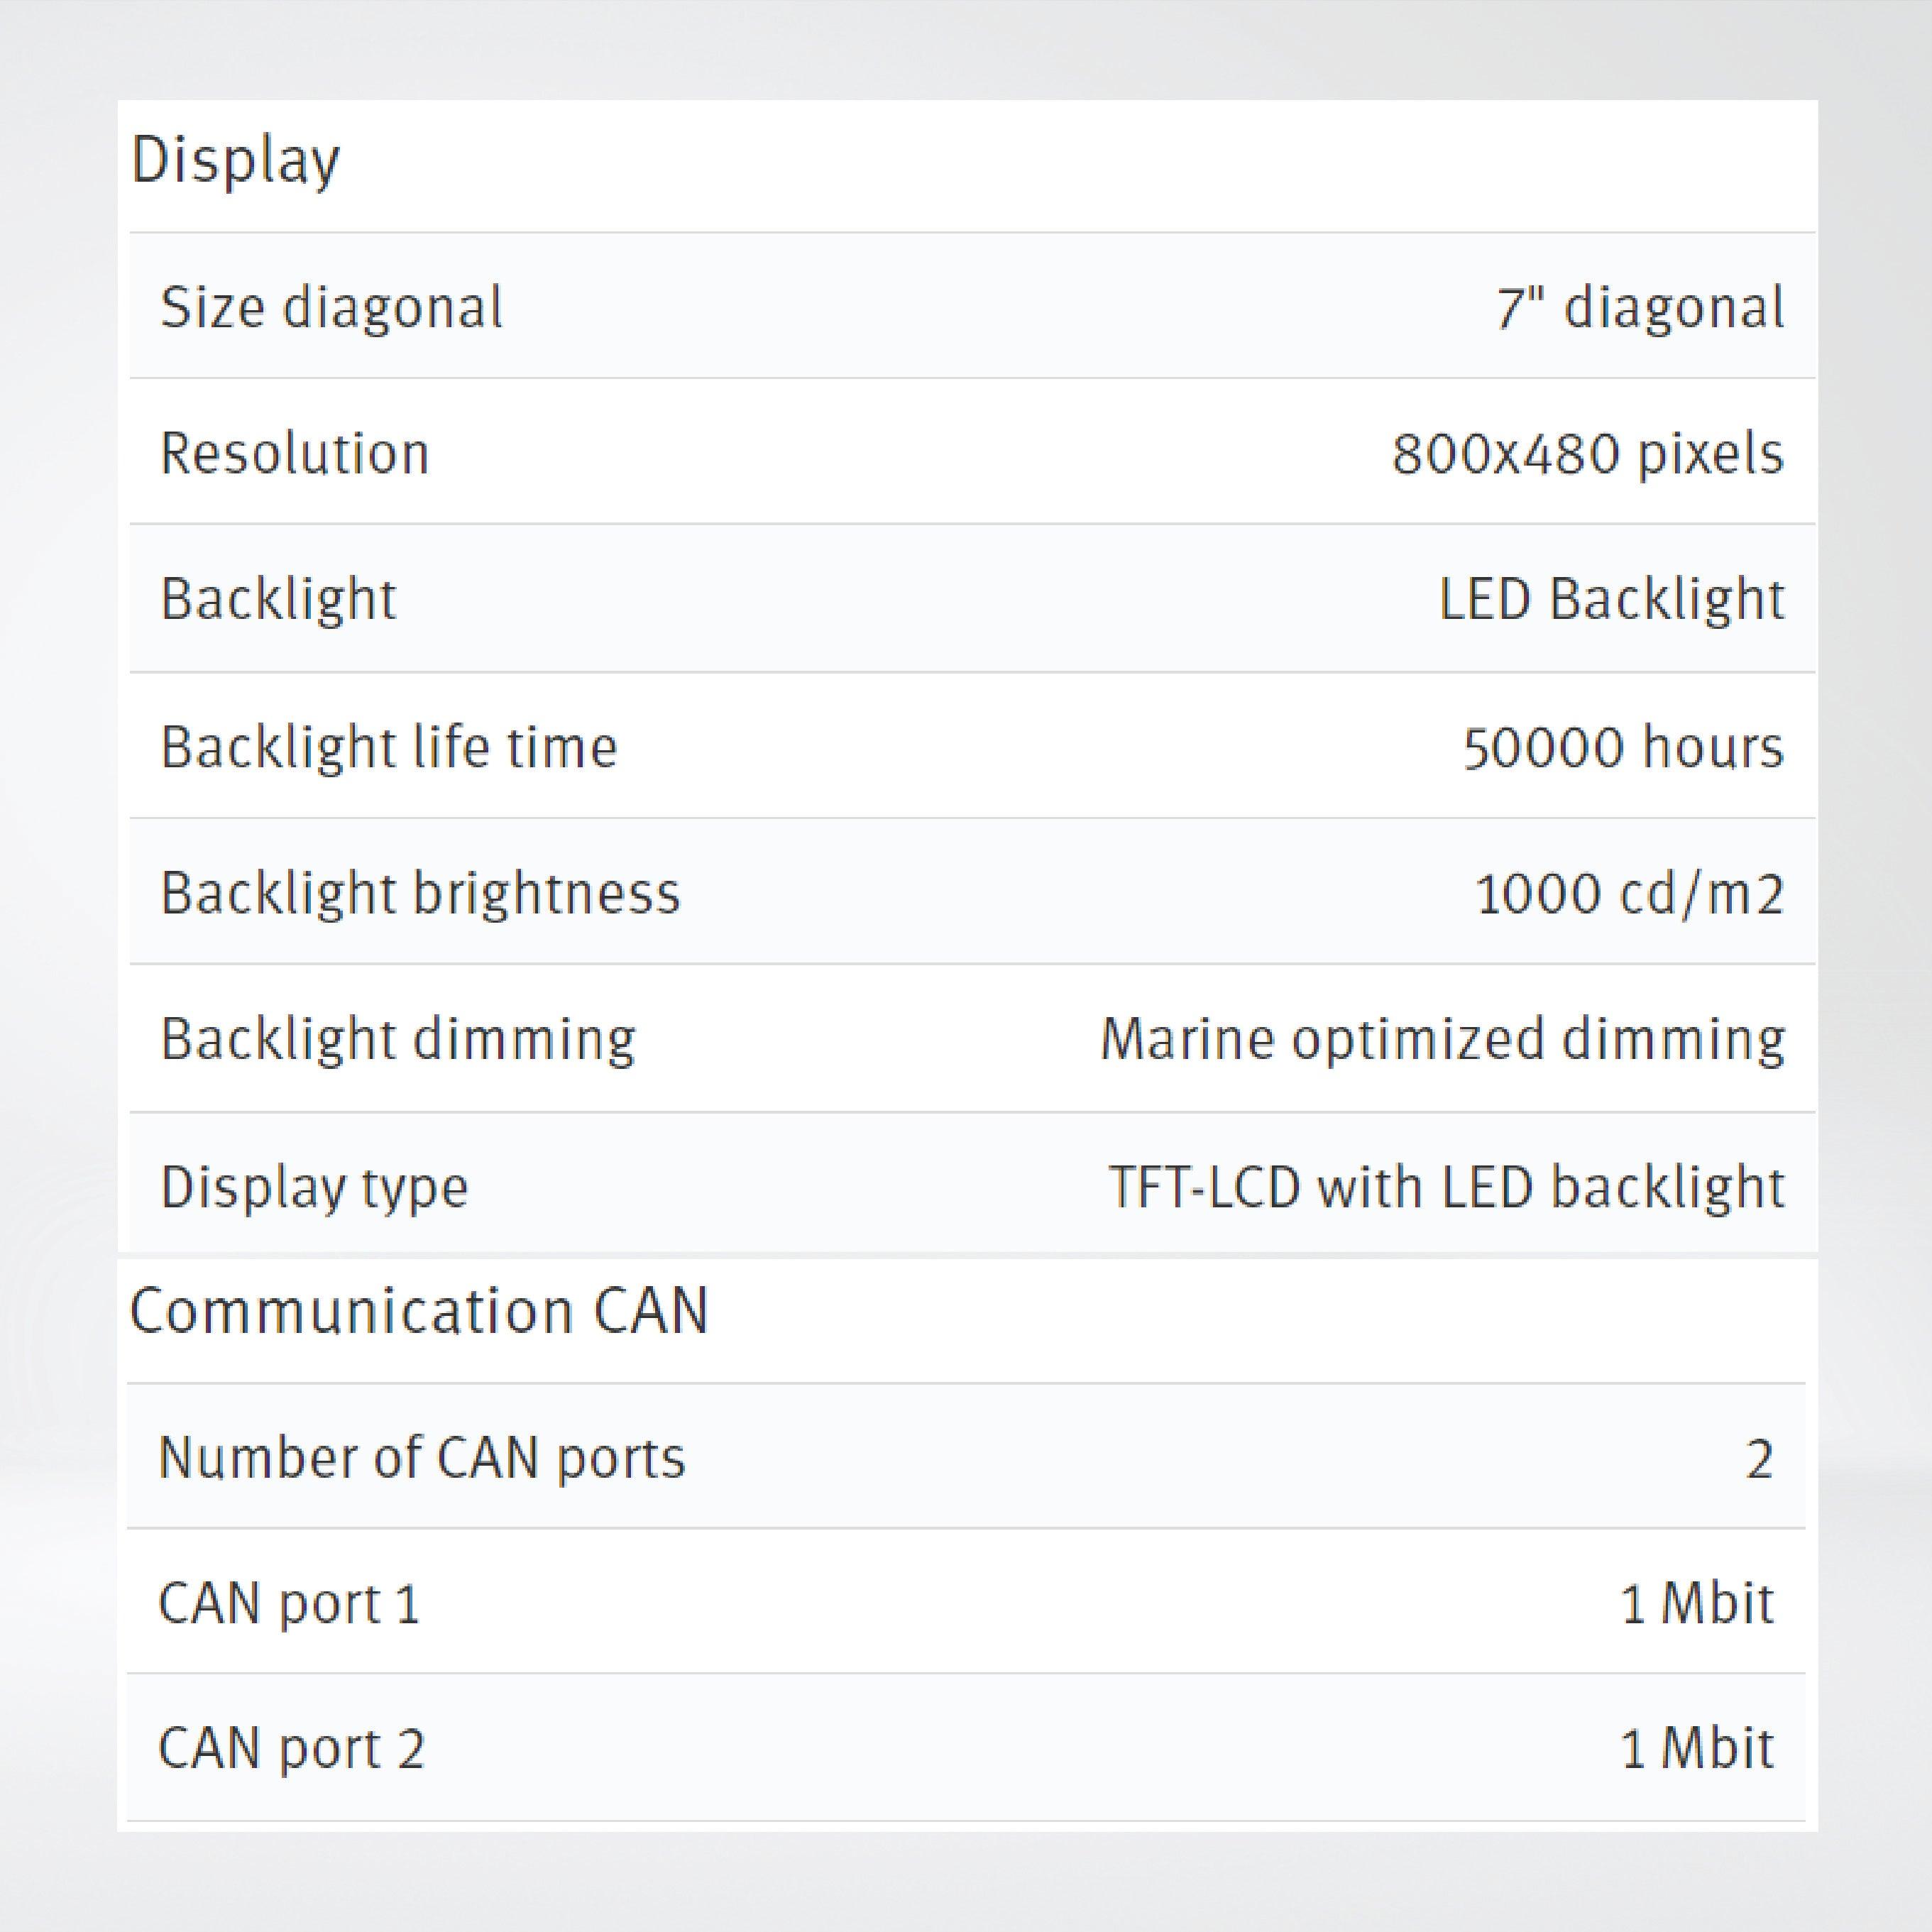
Task: Select the Backlight brightness label
Action: 420,892
